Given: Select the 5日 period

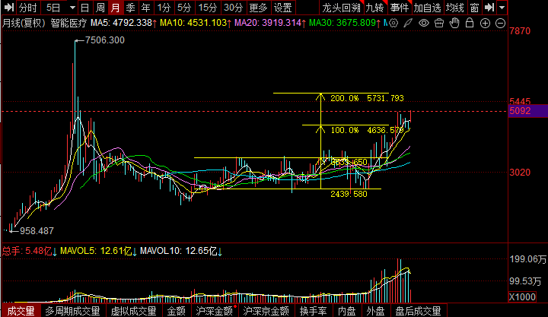Looking at the screenshot, I should (53, 8).
